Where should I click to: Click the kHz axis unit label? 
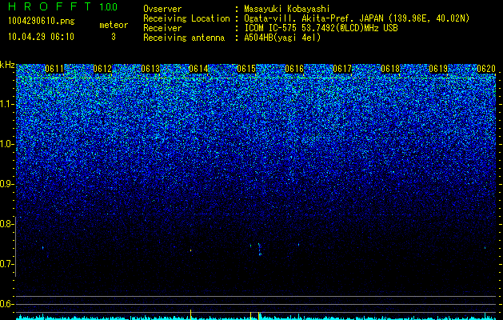pyautogui.click(x=7, y=65)
